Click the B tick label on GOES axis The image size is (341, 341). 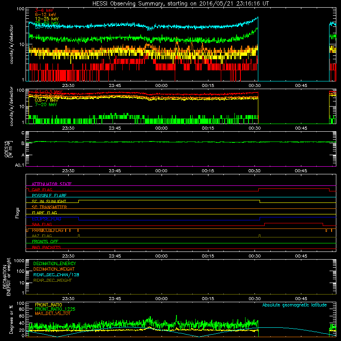click(23, 143)
